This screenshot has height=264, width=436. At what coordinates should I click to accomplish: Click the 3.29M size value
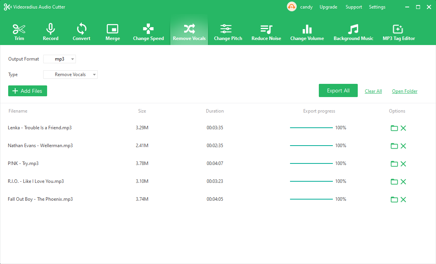(142, 128)
